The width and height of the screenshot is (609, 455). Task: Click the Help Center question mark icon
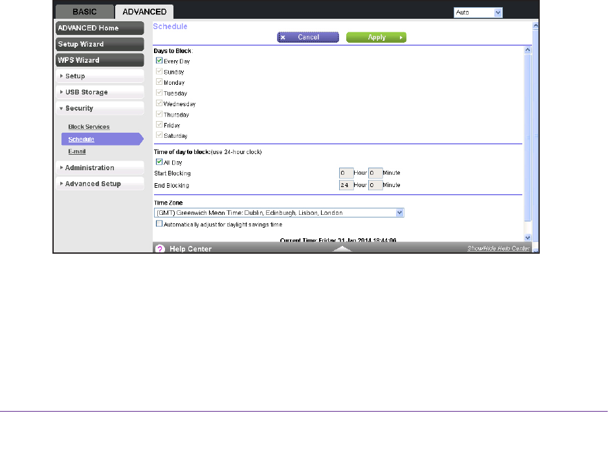[160, 249]
